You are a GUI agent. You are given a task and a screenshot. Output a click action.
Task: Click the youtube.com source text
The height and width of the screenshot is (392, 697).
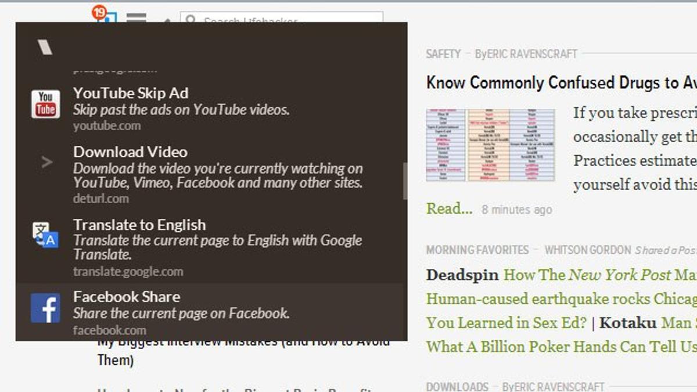[107, 125]
